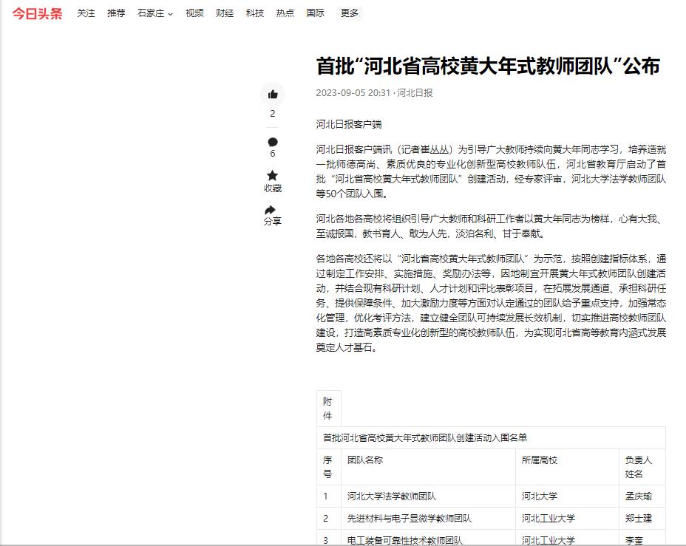Click the 河北工业大学 cell in row 2

(548, 519)
